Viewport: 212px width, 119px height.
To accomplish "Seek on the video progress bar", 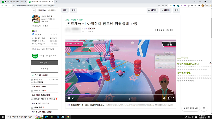I will 119,94.
